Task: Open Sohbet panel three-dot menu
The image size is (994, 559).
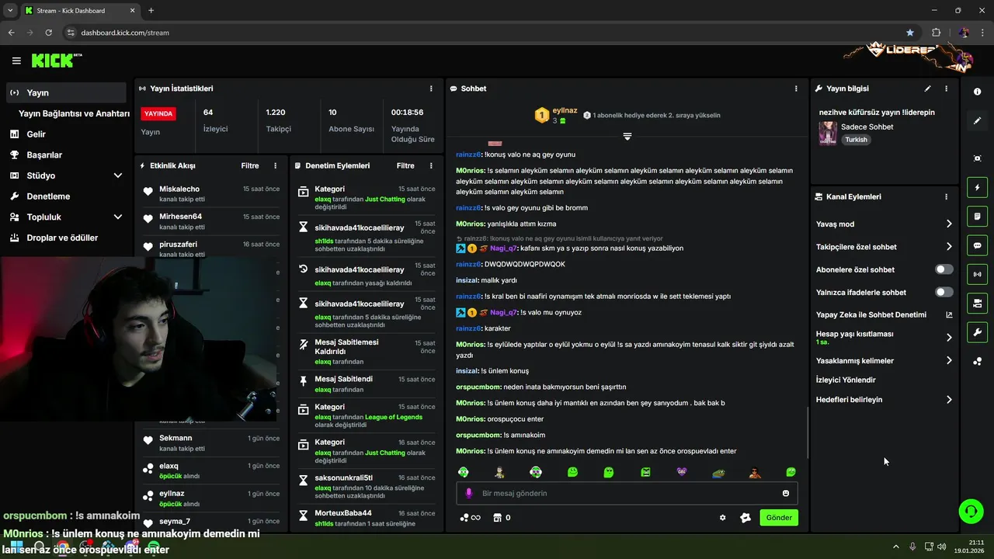Action: tap(796, 89)
